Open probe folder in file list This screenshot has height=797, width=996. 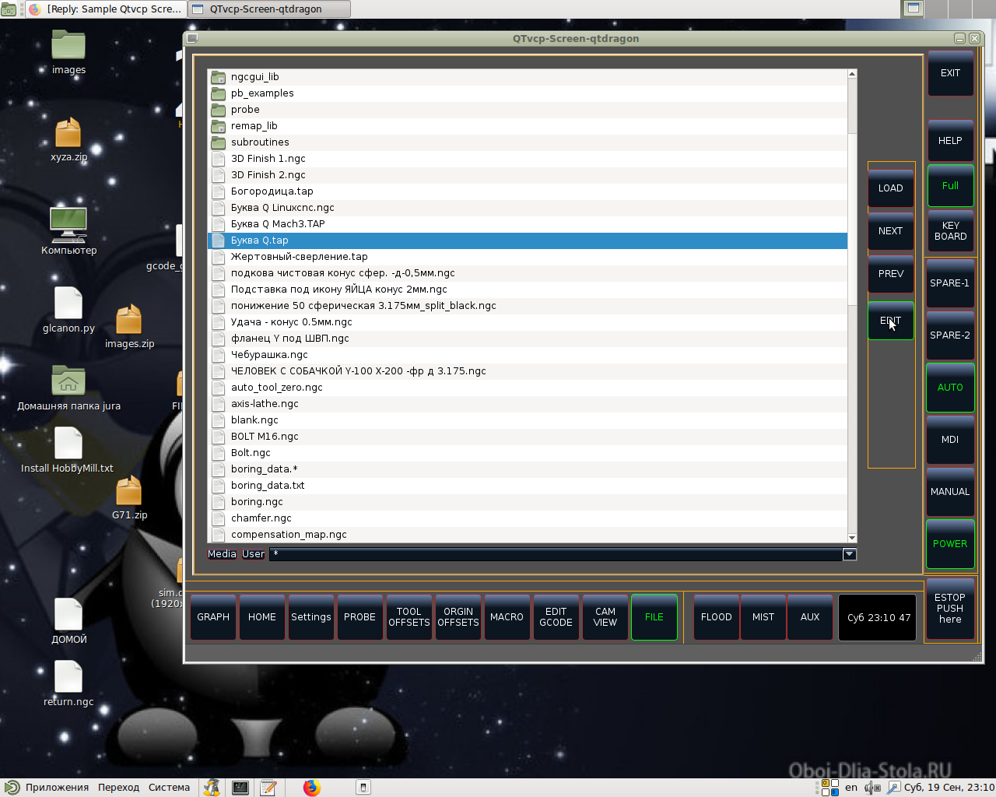pos(528,110)
